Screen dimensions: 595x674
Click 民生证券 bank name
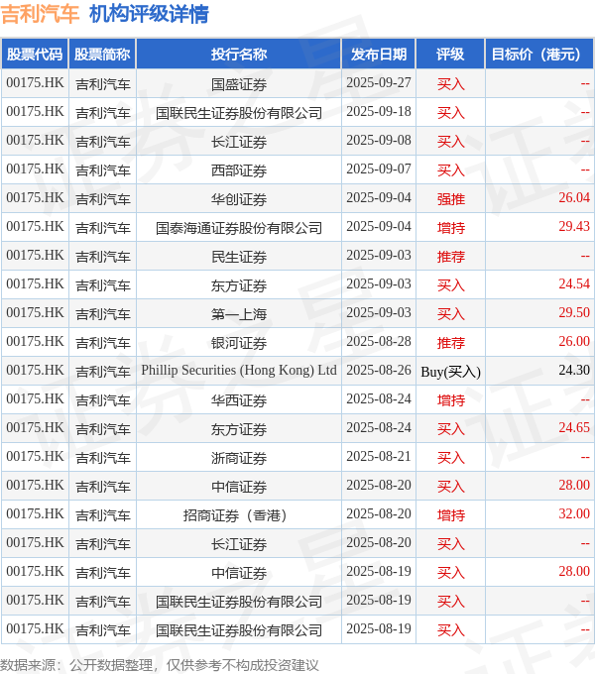239,257
